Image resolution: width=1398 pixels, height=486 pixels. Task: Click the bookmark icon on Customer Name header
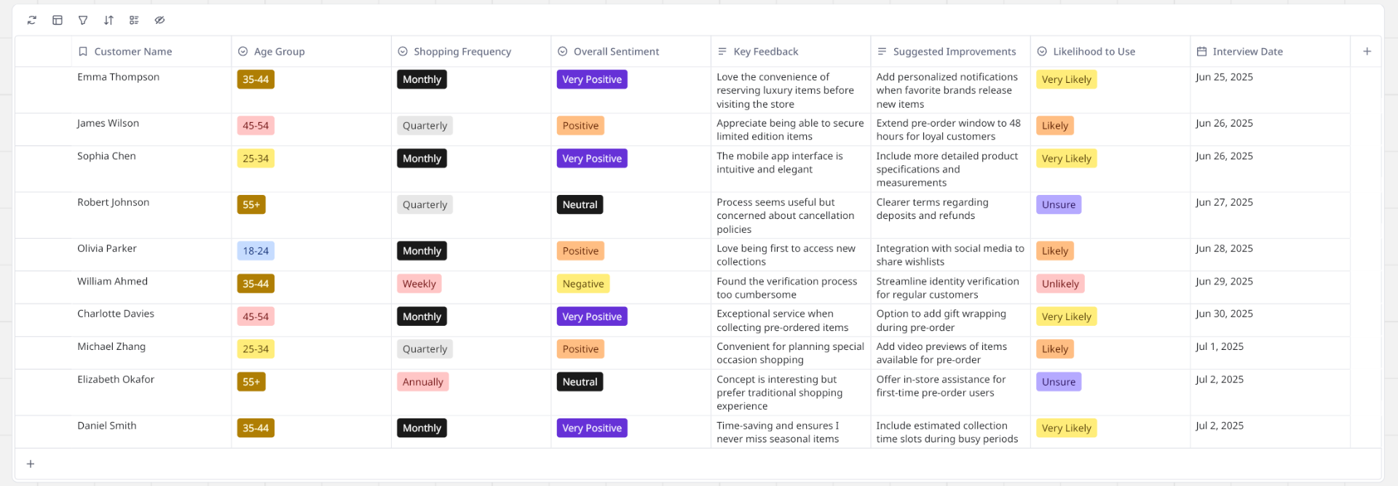point(82,51)
